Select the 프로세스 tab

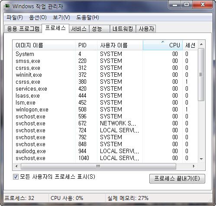[55, 28]
